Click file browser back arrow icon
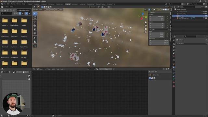The image size is (208, 117). (2, 10)
